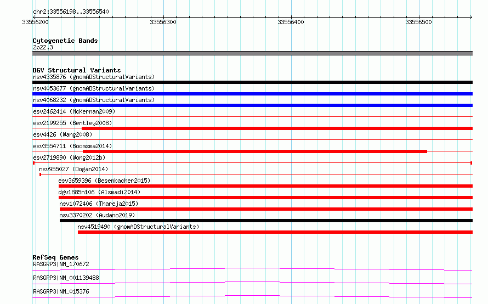Click the thin red line under esv2462414

(x=252, y=116)
